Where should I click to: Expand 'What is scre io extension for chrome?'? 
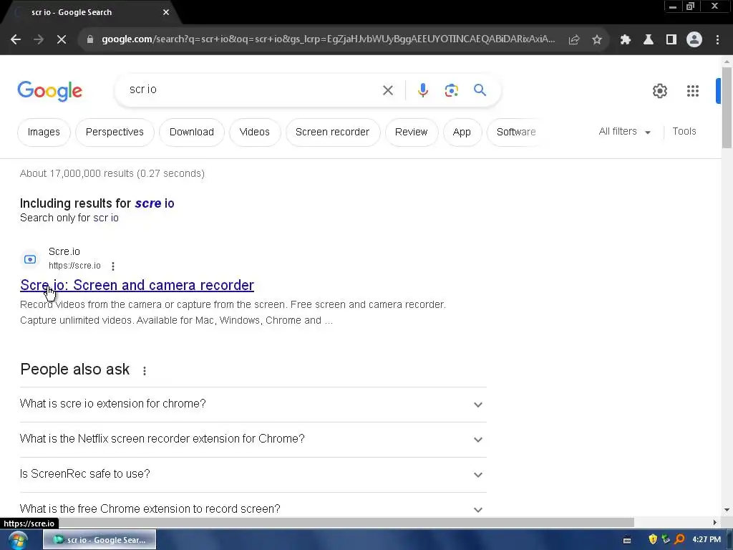click(x=253, y=404)
